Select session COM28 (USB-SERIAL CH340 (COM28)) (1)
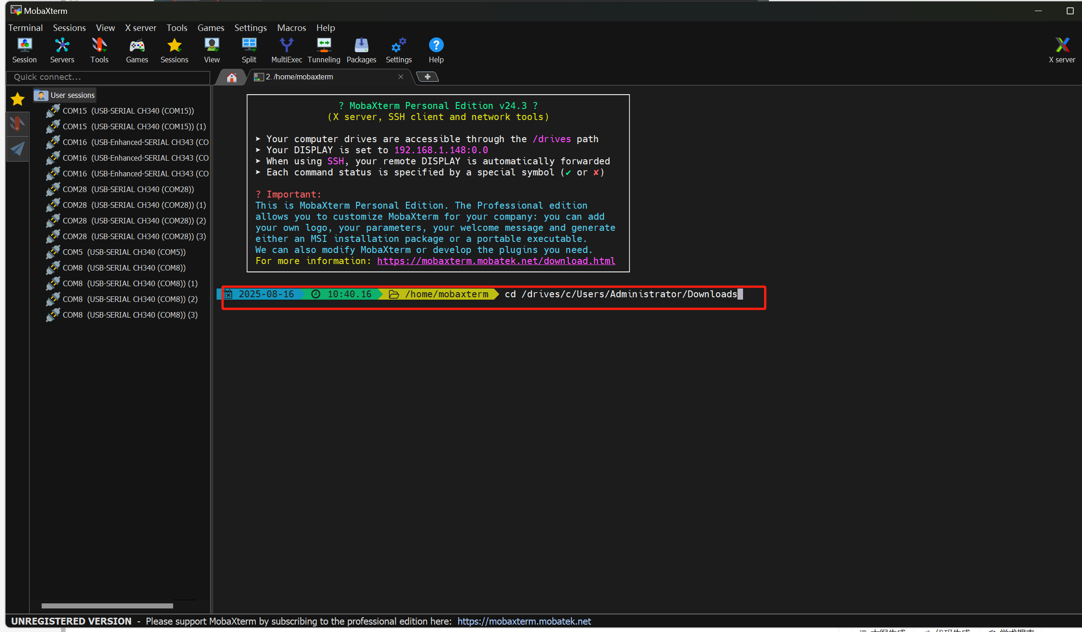The width and height of the screenshot is (1082, 632). click(126, 205)
